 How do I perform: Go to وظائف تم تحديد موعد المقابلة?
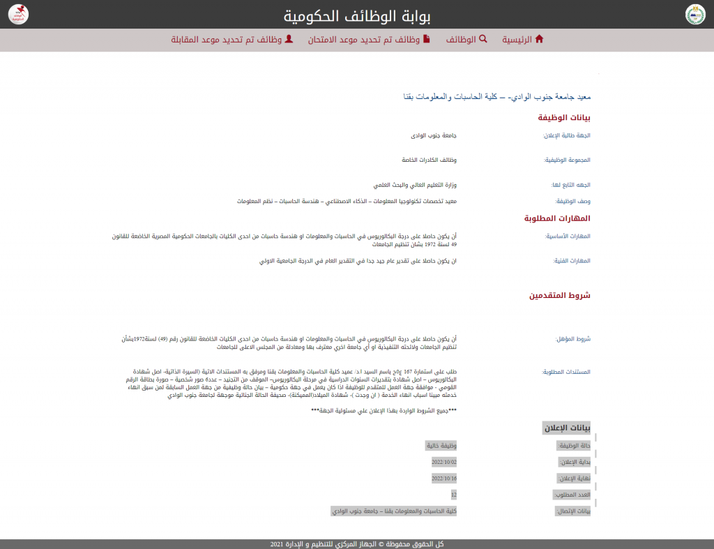[226, 40]
